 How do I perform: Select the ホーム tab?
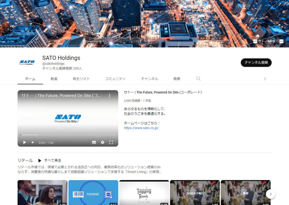pyautogui.click(x=30, y=79)
